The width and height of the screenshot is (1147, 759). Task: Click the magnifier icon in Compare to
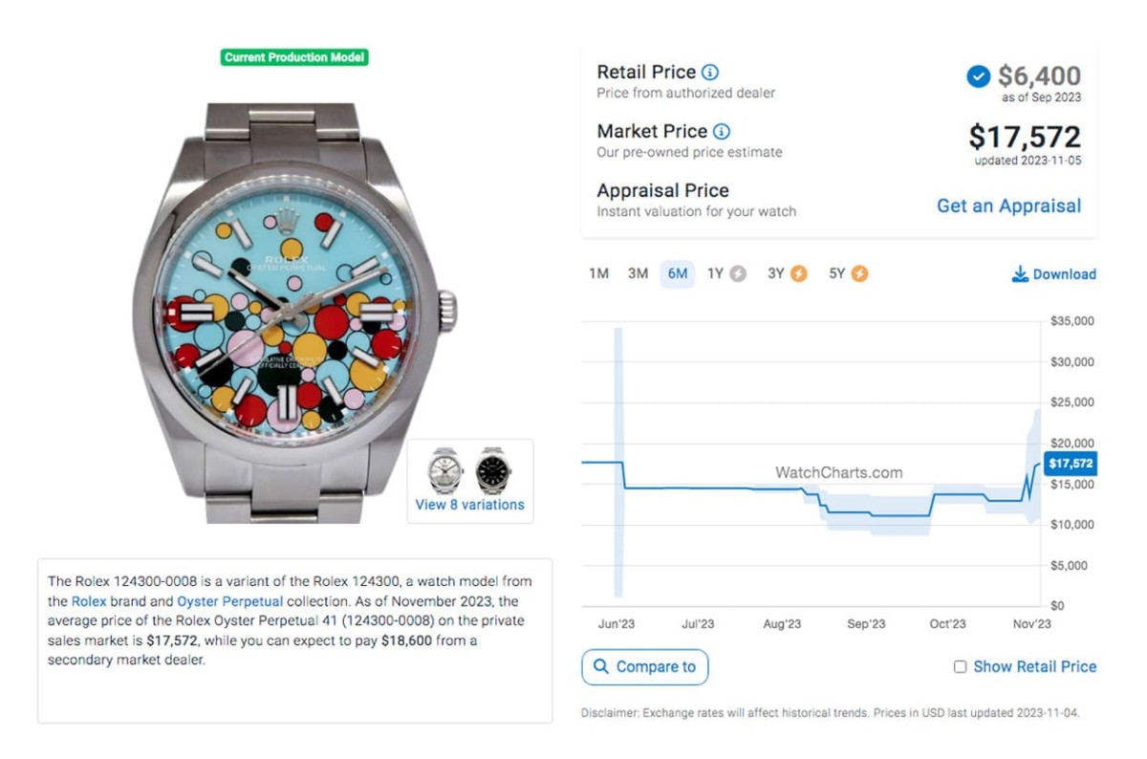click(x=601, y=667)
